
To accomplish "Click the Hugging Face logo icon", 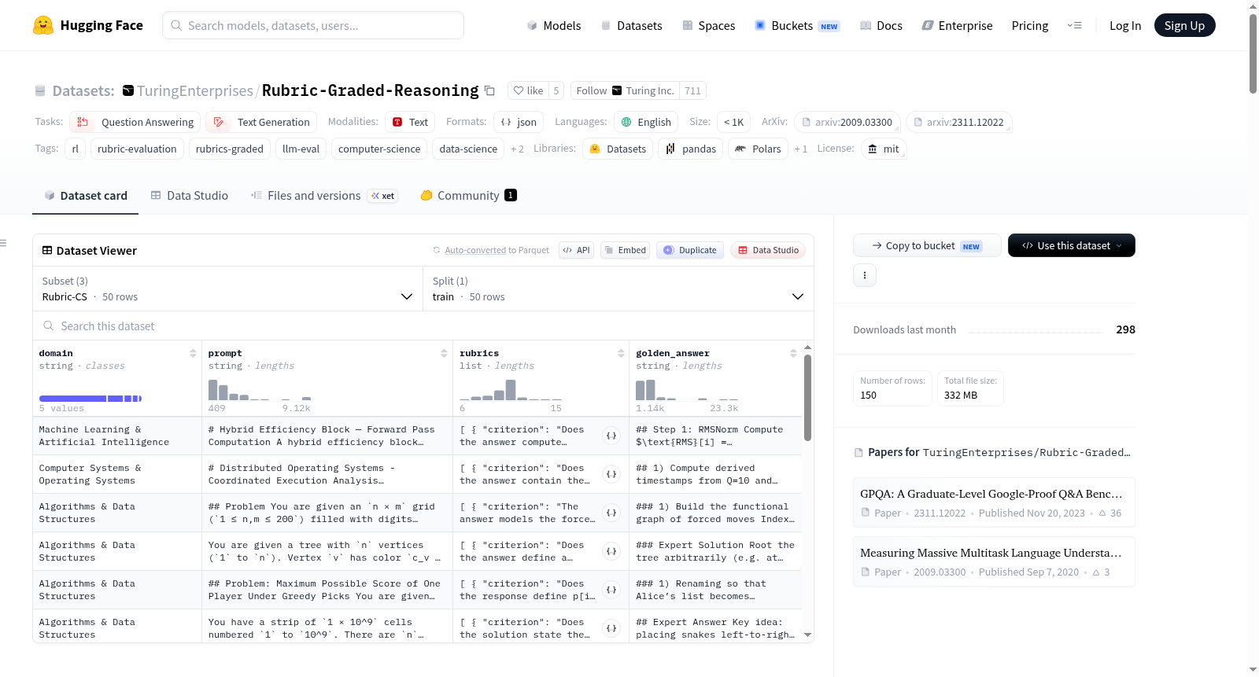I will pyautogui.click(x=43, y=25).
